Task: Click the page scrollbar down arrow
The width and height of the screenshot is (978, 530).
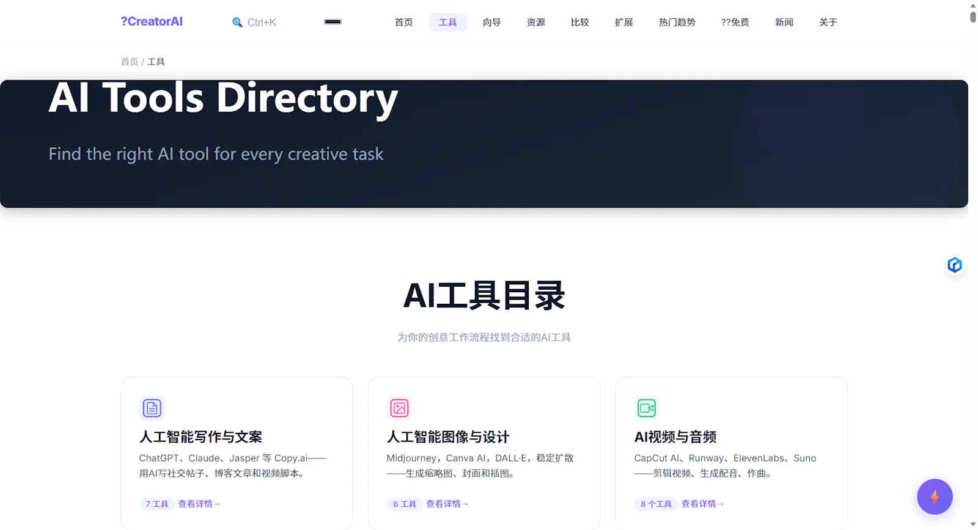Action: pos(973,524)
